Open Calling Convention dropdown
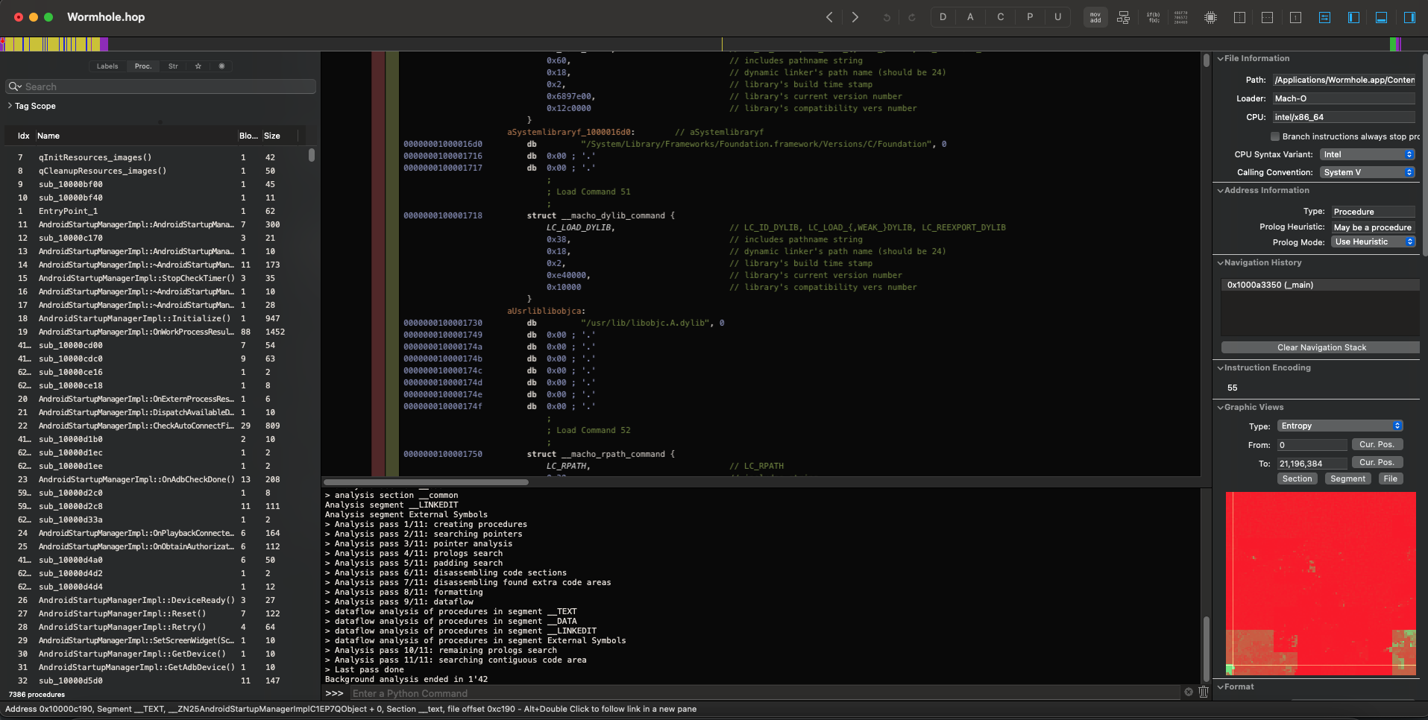Screen dimensions: 1428x720 point(1368,172)
